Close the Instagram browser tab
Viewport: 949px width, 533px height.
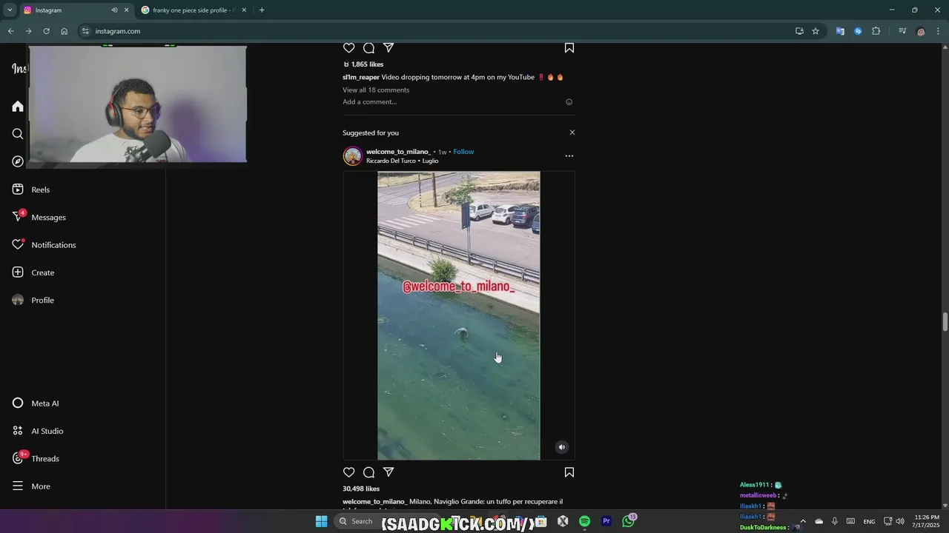[x=127, y=10]
